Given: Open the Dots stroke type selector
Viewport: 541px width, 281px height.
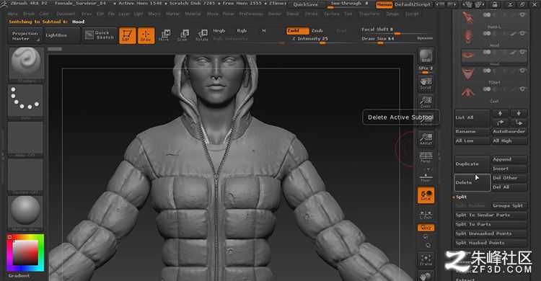Looking at the screenshot, I should pyautogui.click(x=25, y=102).
